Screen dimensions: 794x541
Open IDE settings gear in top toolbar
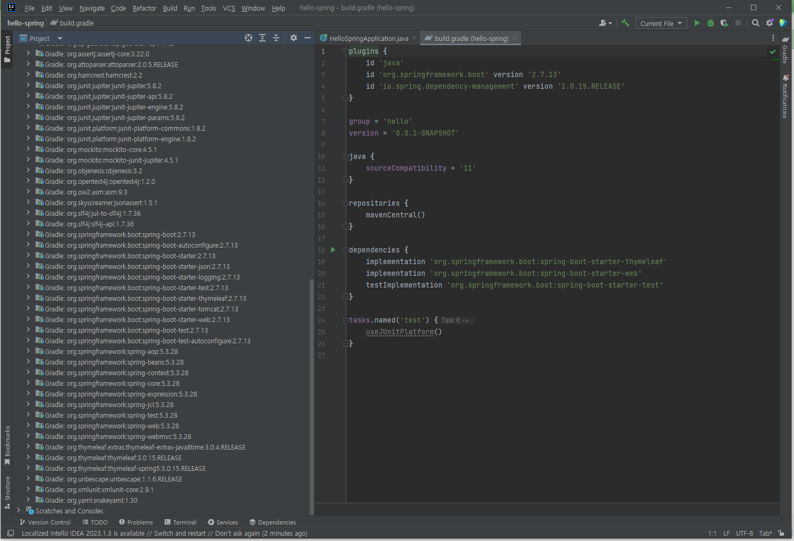770,23
